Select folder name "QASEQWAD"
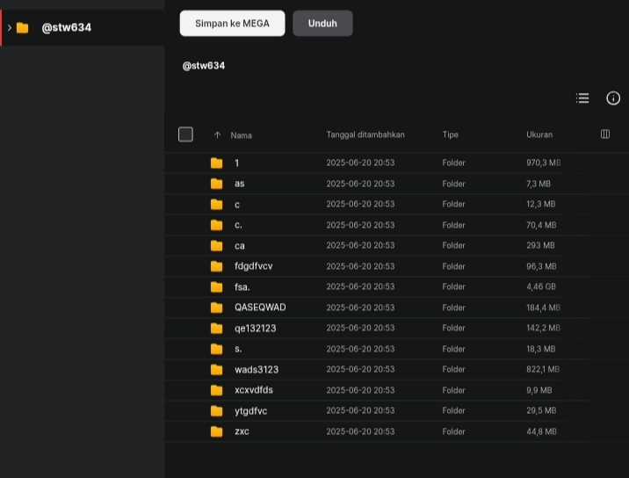The width and height of the screenshot is (629, 478). point(260,308)
